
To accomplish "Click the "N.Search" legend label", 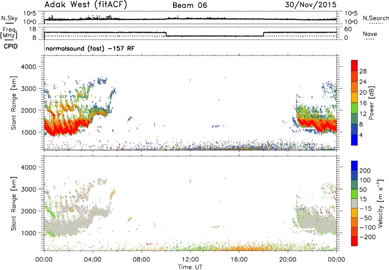I will 375,18.
